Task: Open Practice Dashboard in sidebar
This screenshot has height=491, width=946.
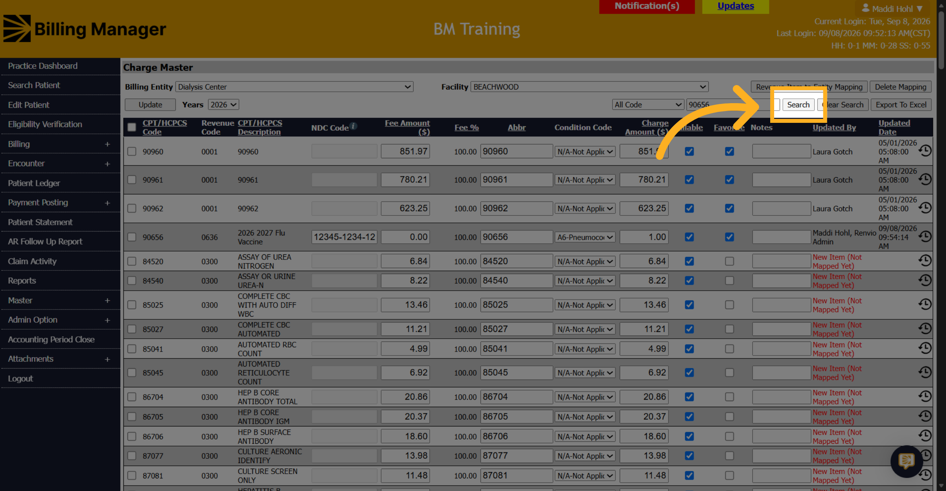Action: 43,66
